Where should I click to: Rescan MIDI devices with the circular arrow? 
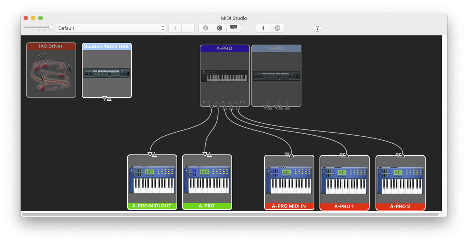[x=220, y=28]
